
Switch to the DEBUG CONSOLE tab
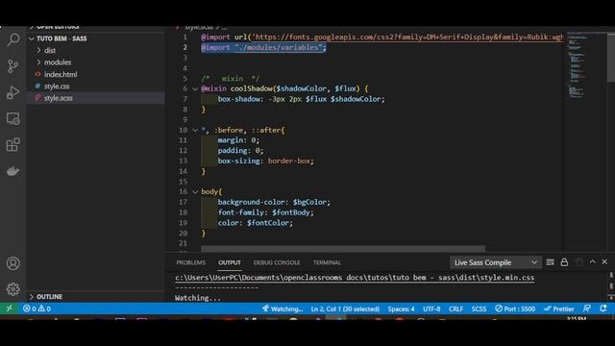[x=277, y=262]
